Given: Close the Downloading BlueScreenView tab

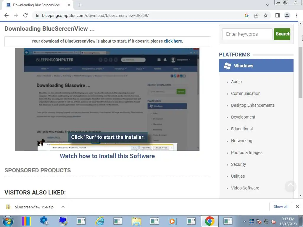Looking at the screenshot, I should pos(69,5).
